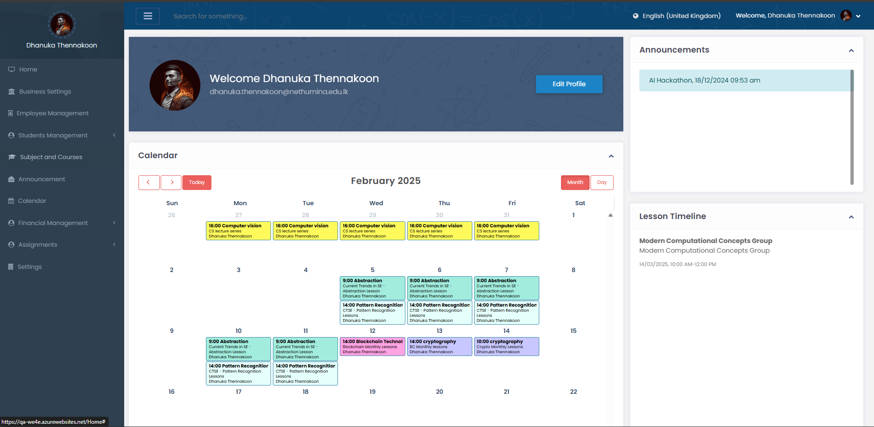Viewport: 874px width, 427px height.
Task: Click the Announcement icon in sidebar
Action: (x=11, y=179)
